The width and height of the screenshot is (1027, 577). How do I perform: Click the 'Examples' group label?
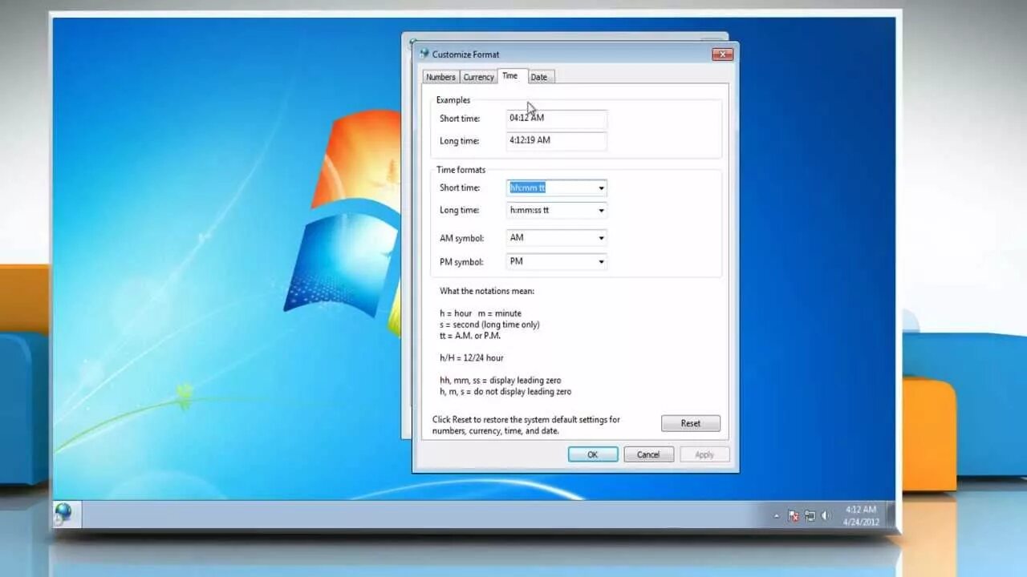(453, 100)
